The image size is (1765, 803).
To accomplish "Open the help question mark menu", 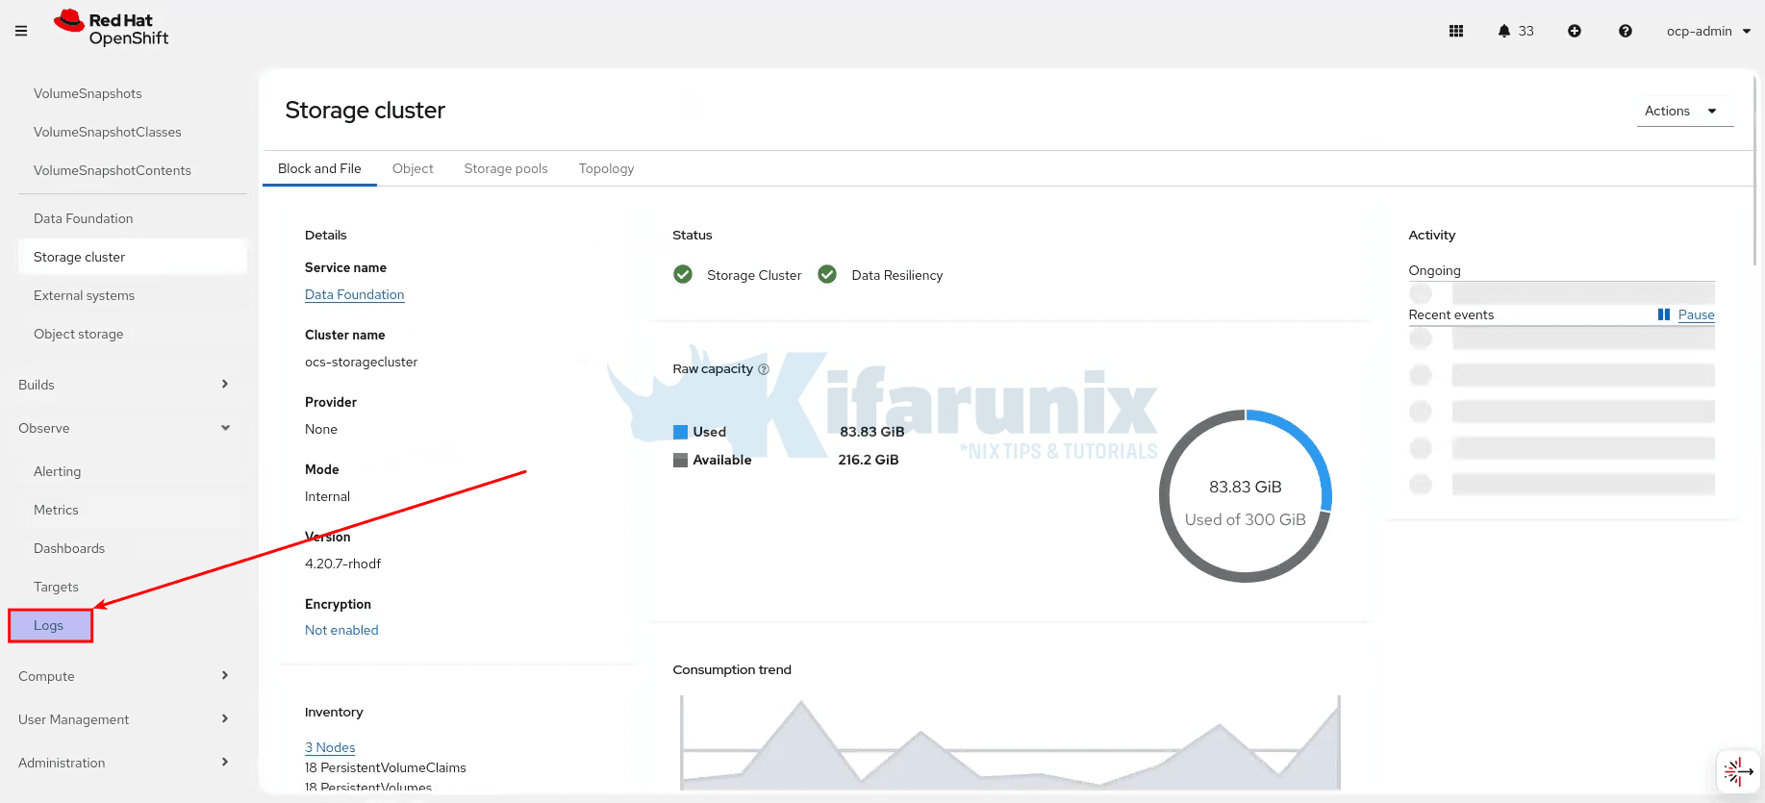I will click(1626, 31).
